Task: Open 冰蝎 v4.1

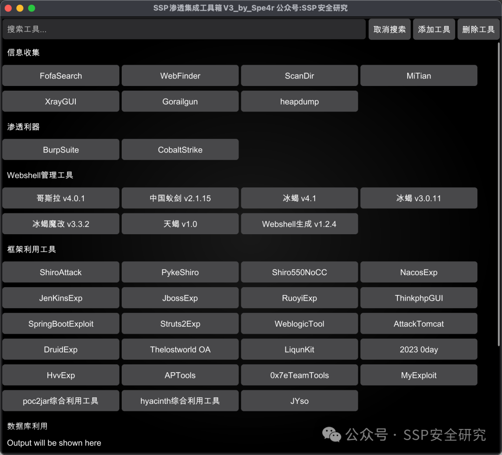Action: click(299, 198)
